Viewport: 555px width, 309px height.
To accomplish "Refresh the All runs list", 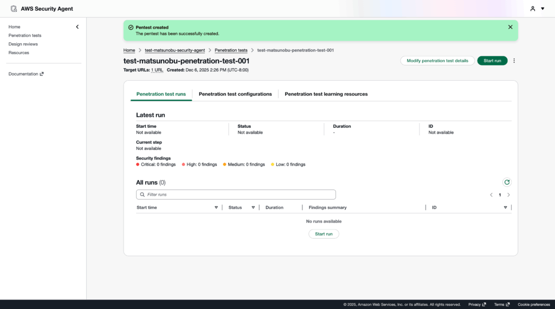I will [x=507, y=182].
